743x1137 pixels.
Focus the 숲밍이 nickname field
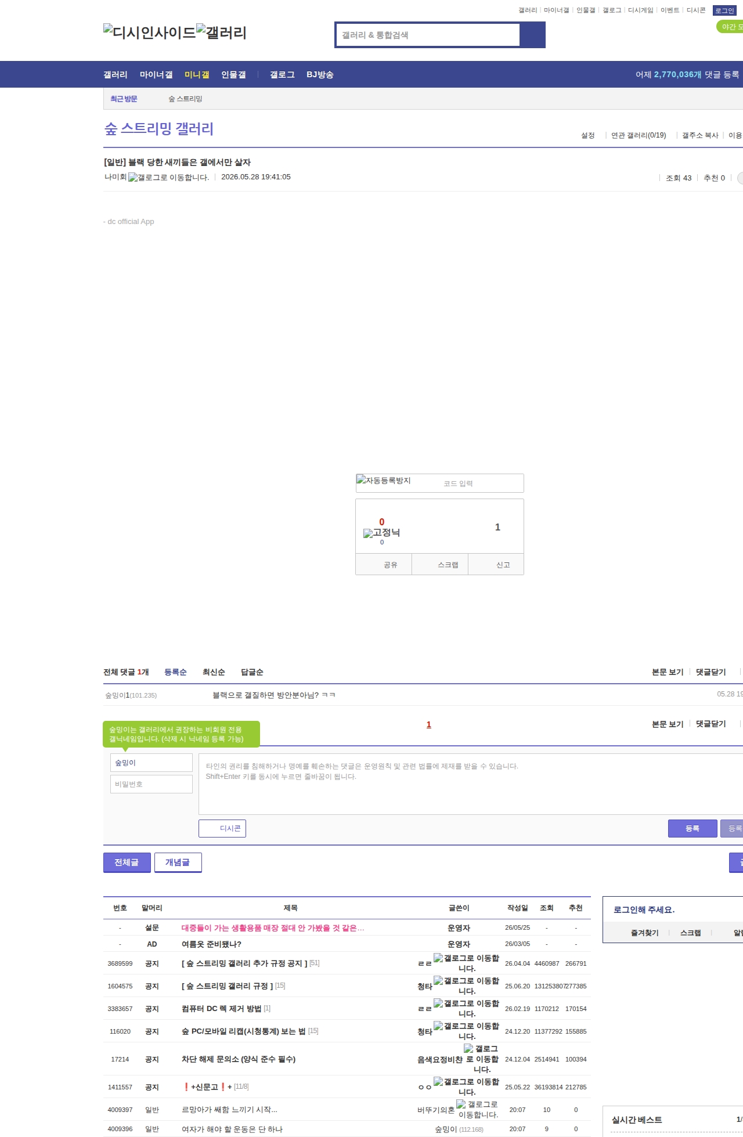point(152,763)
